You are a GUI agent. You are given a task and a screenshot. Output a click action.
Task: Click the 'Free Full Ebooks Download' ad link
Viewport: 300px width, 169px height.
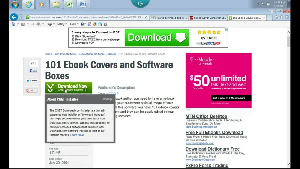[214, 133]
